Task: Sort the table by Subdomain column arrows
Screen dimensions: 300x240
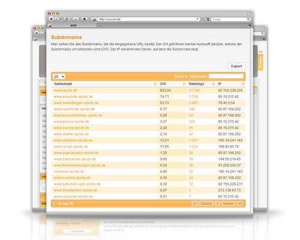Action: click(x=155, y=84)
